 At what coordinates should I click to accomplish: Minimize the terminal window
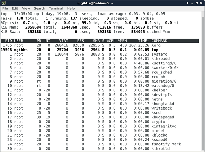(x=192, y=3)
